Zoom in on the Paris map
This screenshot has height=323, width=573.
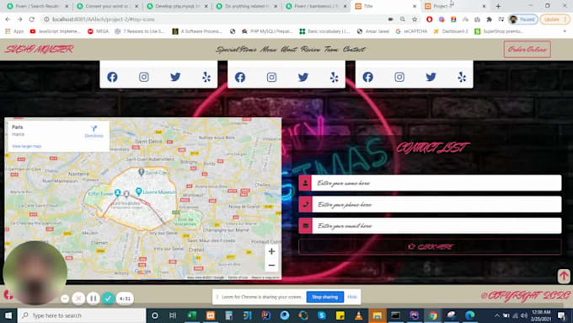271,251
